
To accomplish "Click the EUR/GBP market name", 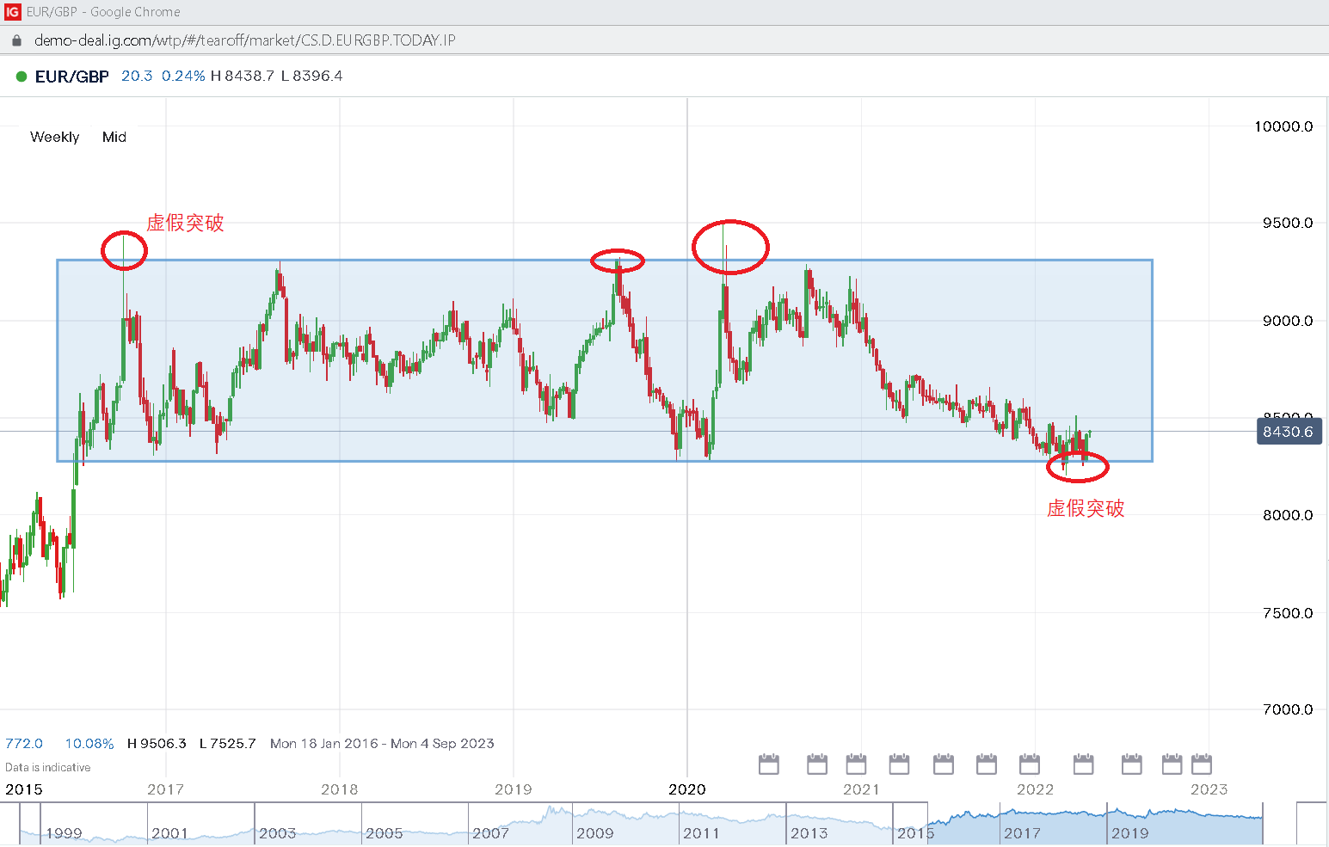I will coord(72,77).
